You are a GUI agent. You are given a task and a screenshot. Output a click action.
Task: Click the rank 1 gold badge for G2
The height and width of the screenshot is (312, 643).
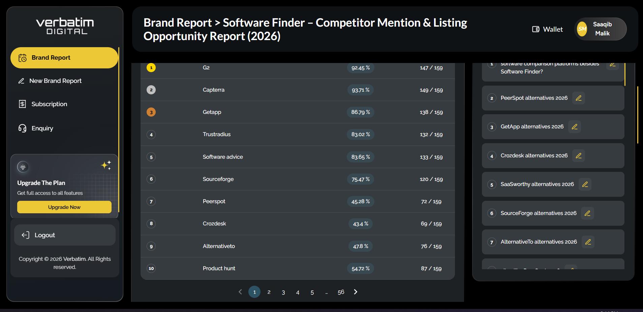point(151,68)
